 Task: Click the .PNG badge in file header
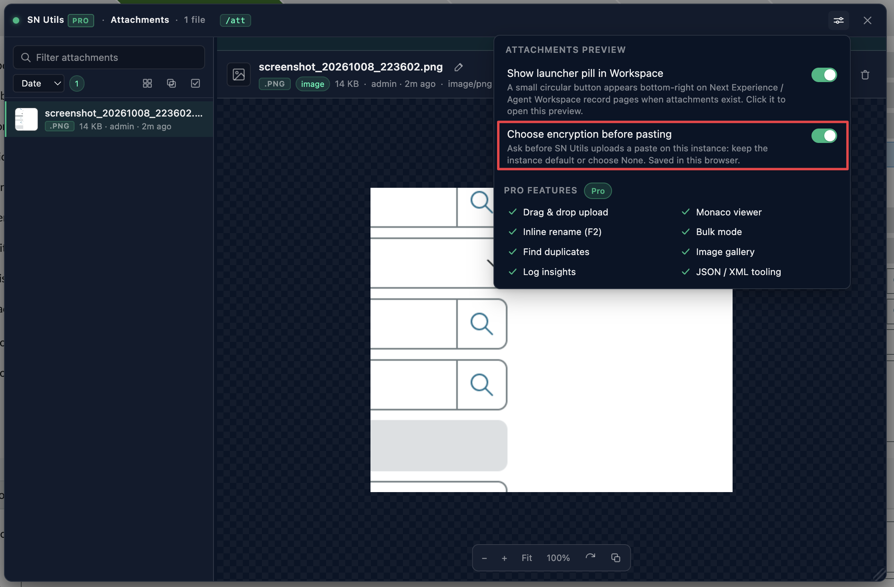pyautogui.click(x=274, y=84)
